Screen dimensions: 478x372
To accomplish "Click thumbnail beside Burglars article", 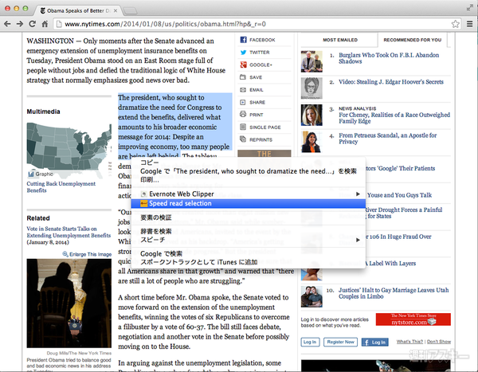I will [x=311, y=61].
